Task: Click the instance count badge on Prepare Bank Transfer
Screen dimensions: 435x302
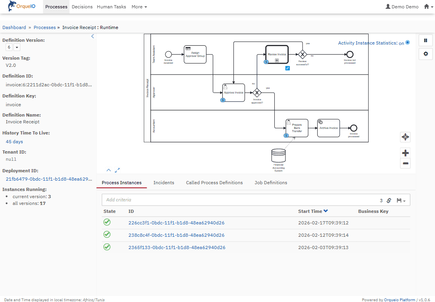Action: point(286,135)
